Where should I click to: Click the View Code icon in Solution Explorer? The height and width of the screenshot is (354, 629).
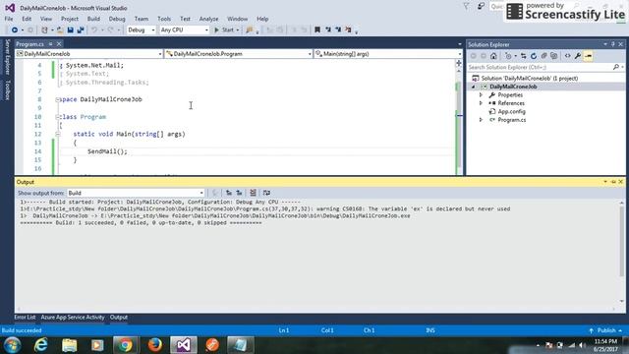tap(568, 56)
